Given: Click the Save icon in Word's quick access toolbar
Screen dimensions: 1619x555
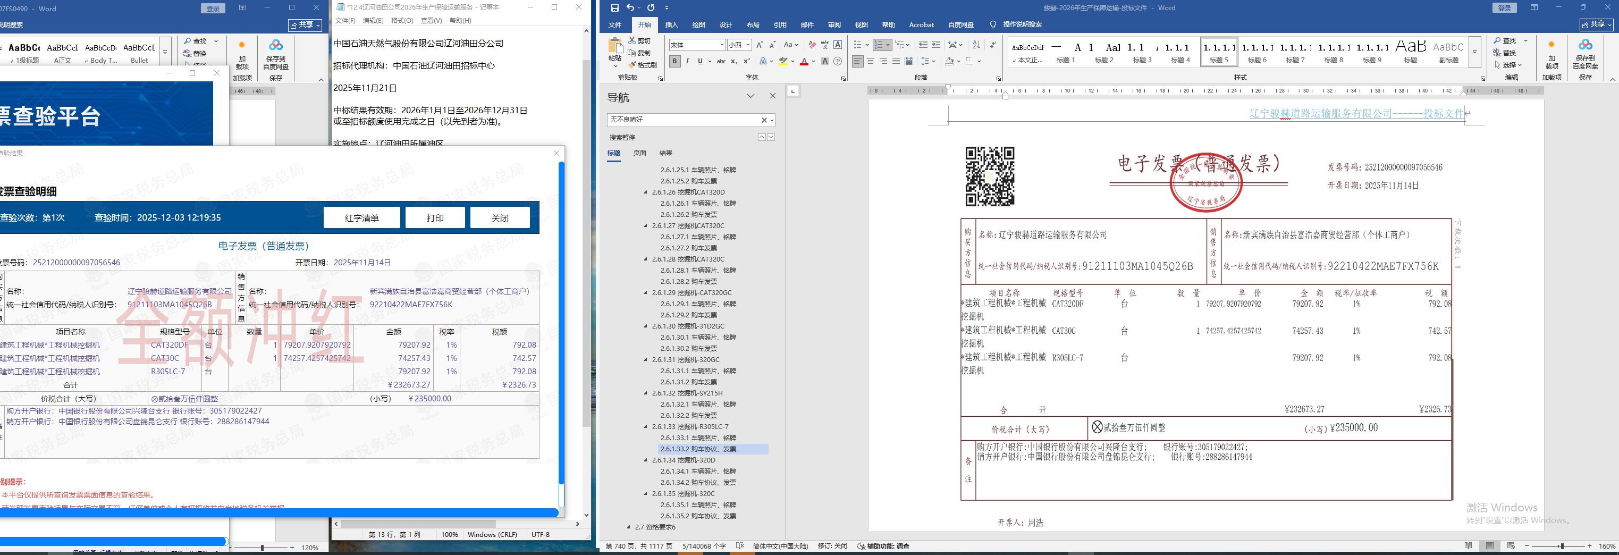Looking at the screenshot, I should point(614,8).
